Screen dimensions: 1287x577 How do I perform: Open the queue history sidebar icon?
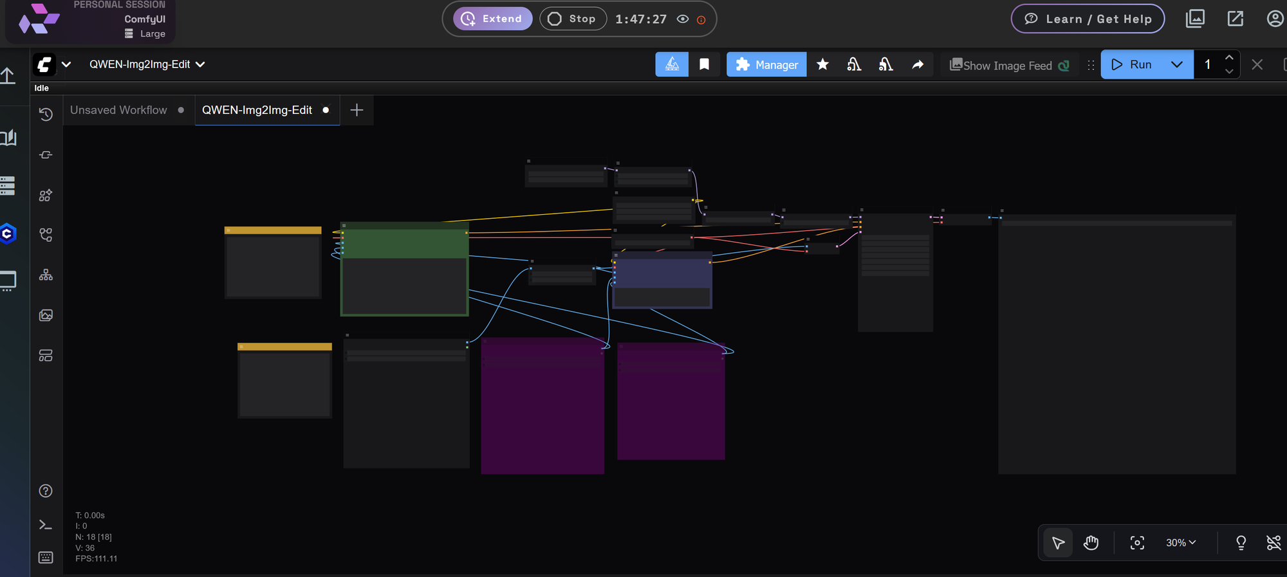46,114
